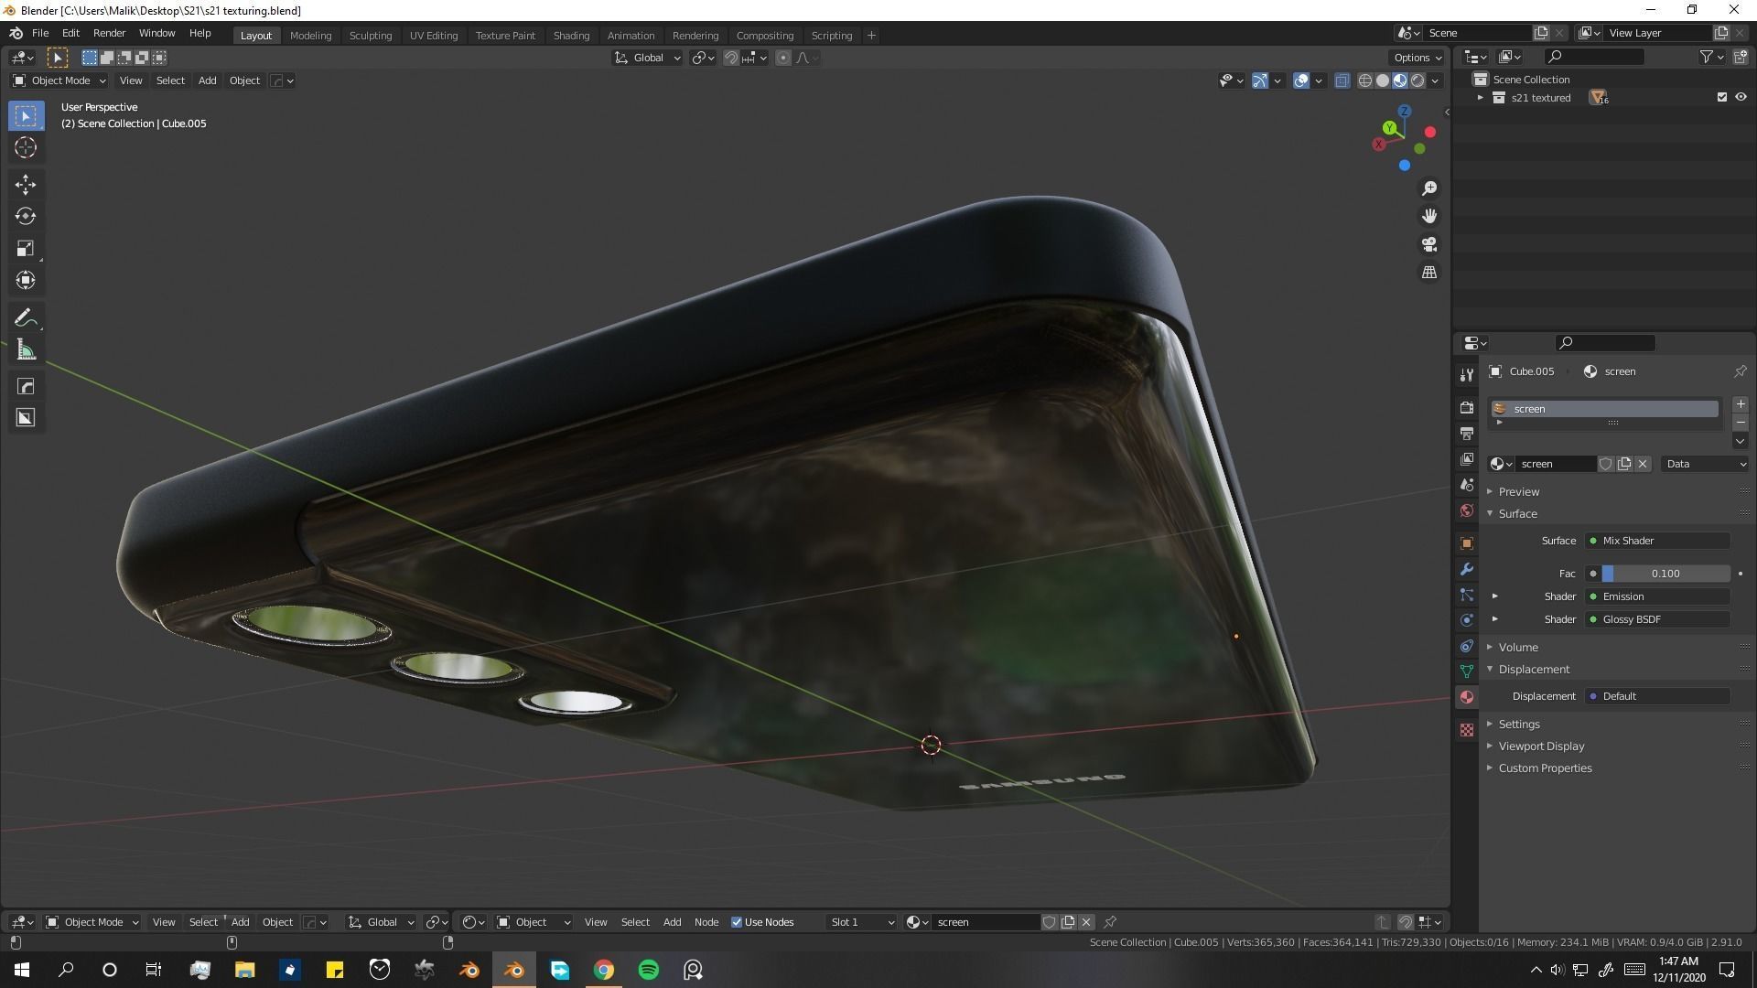Click the 3D Cursor tool
This screenshot has width=1757, height=988.
click(x=26, y=147)
